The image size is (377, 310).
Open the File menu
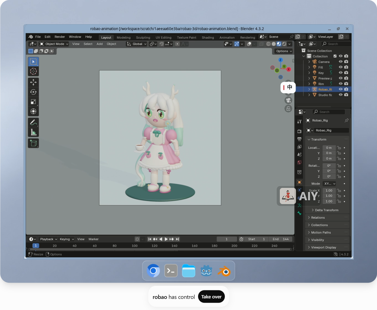[38, 37]
